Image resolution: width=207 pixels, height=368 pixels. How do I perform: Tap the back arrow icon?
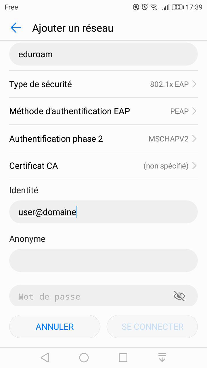coord(16,28)
